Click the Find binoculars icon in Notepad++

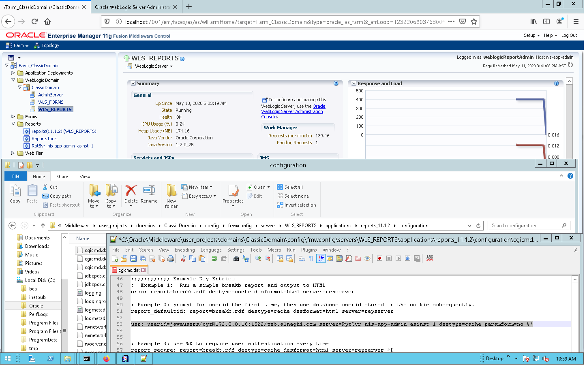(x=236, y=258)
